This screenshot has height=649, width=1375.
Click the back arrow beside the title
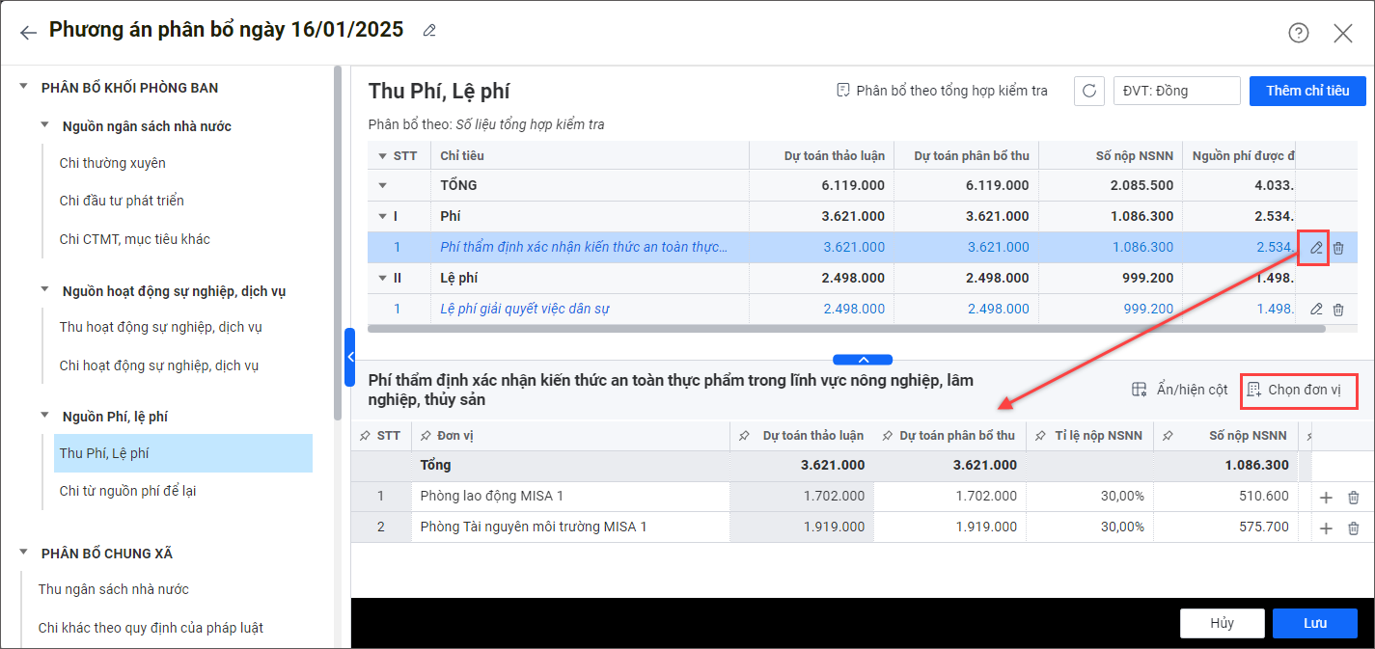28,33
